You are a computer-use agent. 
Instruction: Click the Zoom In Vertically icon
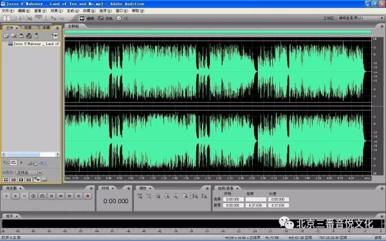tap(195, 196)
